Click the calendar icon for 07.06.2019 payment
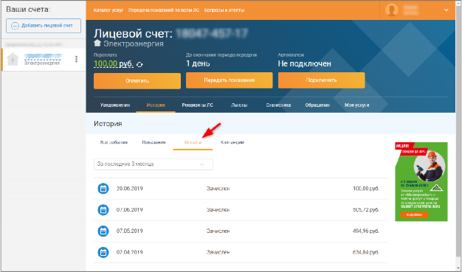Screen dimensions: 462x272 click(103, 210)
